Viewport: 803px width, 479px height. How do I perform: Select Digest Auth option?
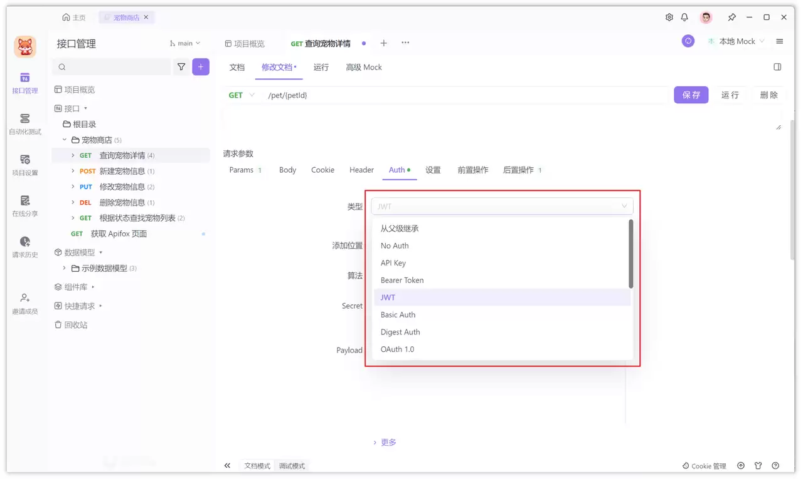[503, 332]
